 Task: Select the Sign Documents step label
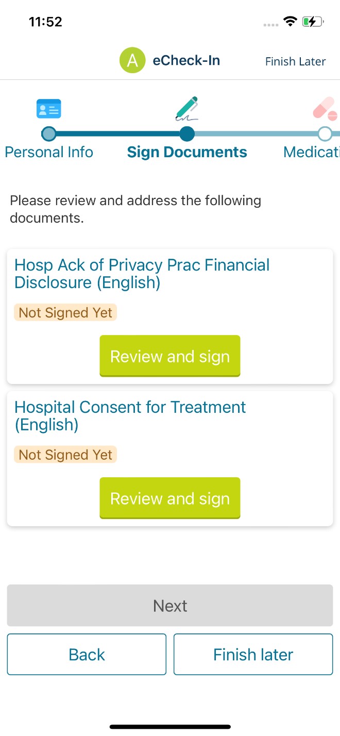(x=187, y=152)
